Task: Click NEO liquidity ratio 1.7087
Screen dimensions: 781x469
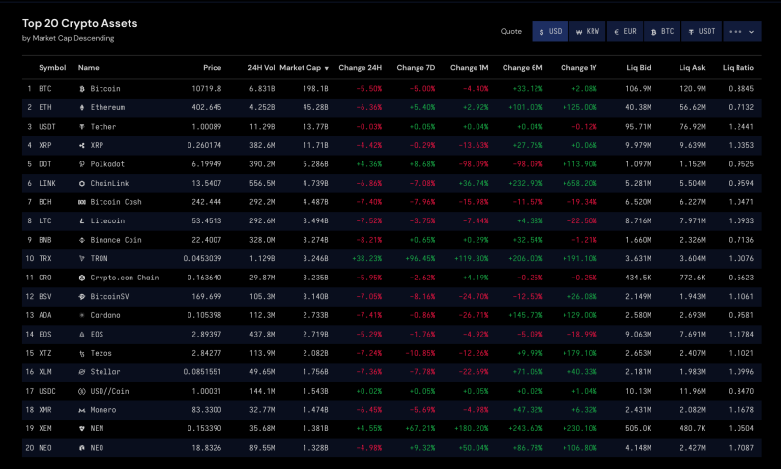Action: [x=741, y=448]
